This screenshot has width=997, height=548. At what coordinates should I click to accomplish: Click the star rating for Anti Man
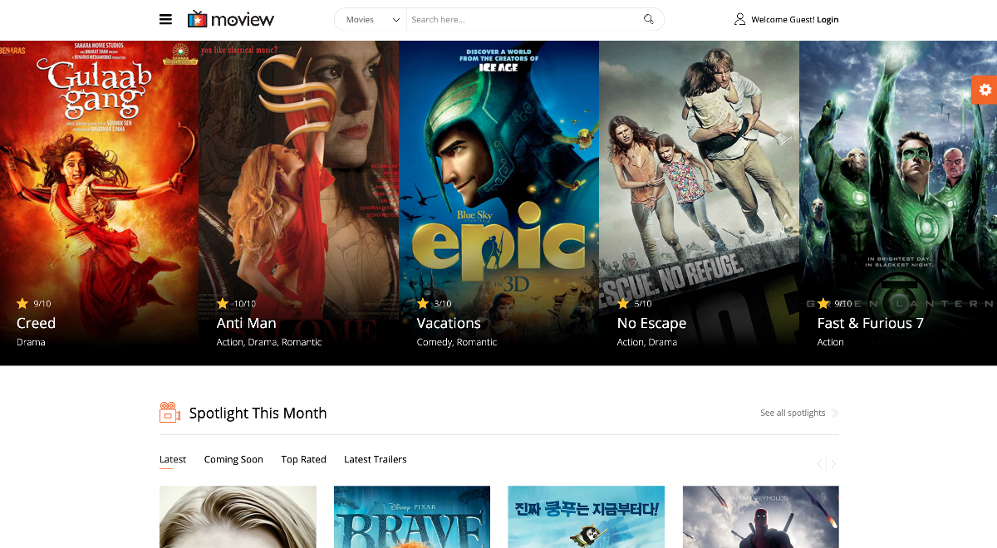(x=237, y=304)
